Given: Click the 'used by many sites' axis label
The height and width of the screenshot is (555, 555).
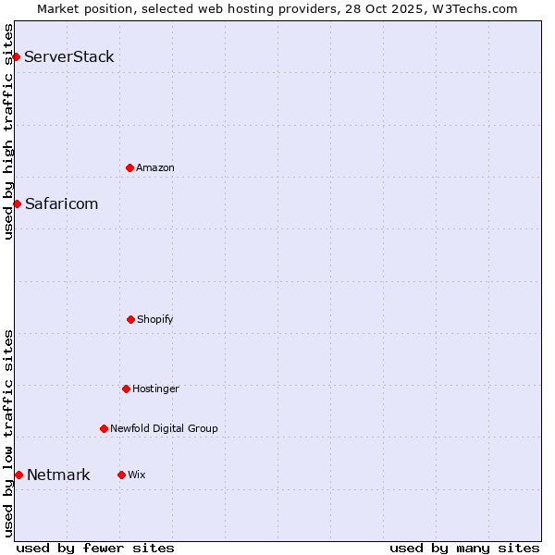Looking at the screenshot, I should coord(464,548).
